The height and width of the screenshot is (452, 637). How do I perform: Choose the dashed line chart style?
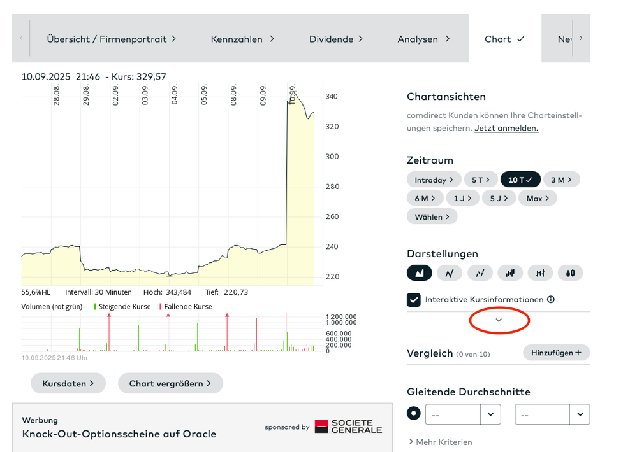480,273
